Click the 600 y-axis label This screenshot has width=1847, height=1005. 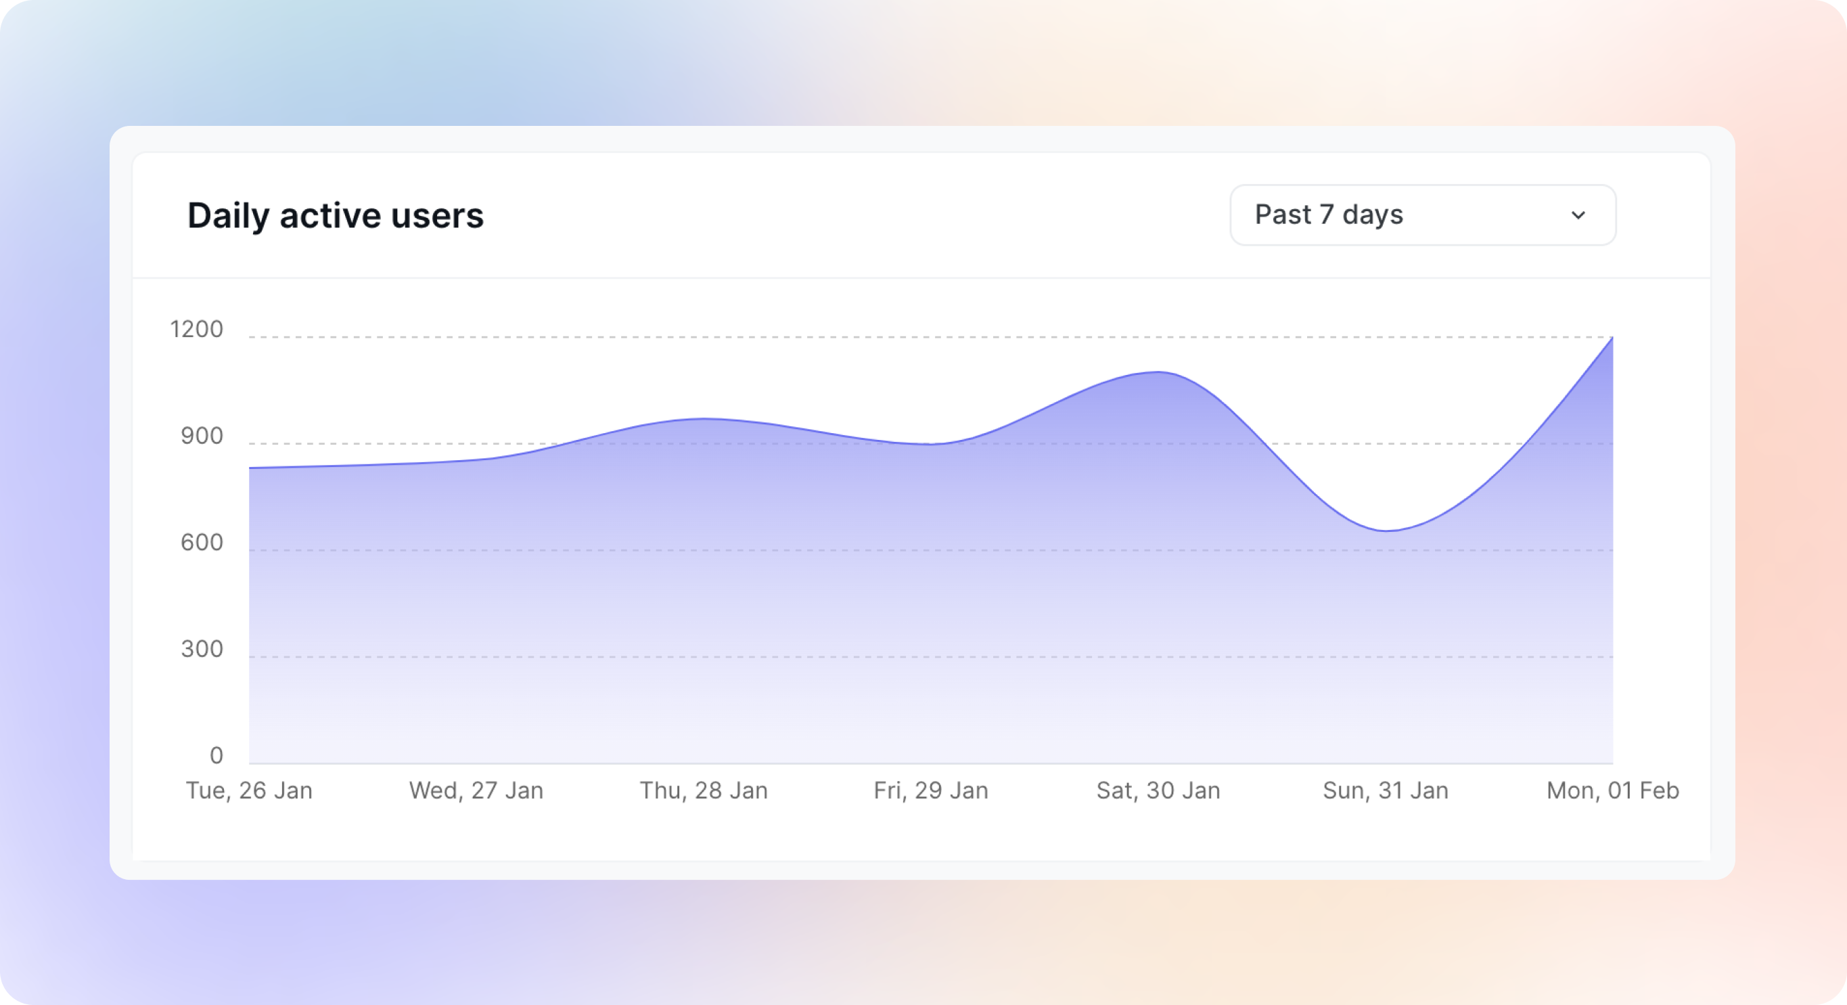pyautogui.click(x=202, y=542)
